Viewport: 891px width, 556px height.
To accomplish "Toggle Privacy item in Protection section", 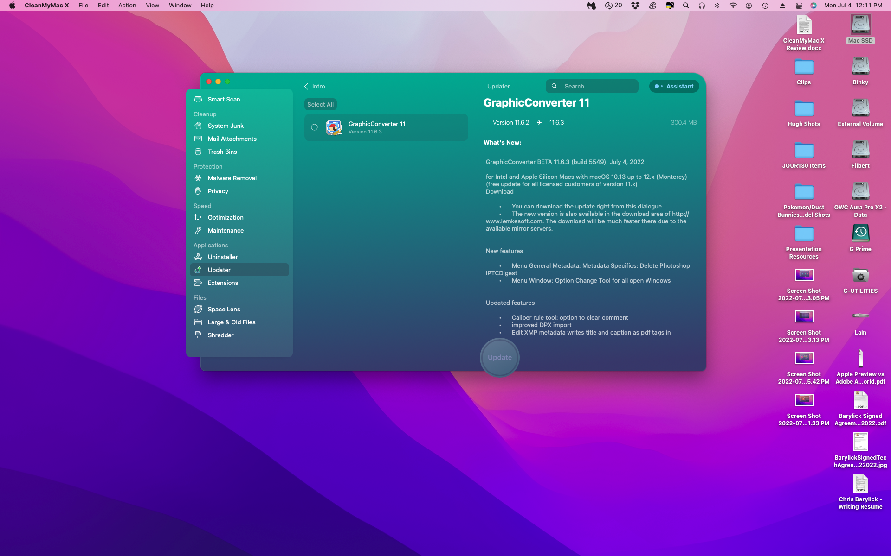I will click(218, 191).
